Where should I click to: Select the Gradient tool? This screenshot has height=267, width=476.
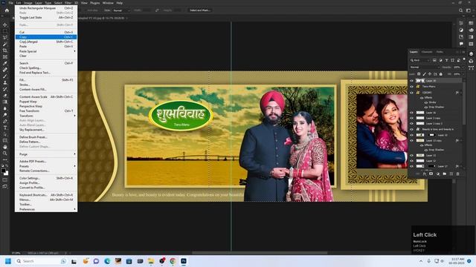click(5, 102)
